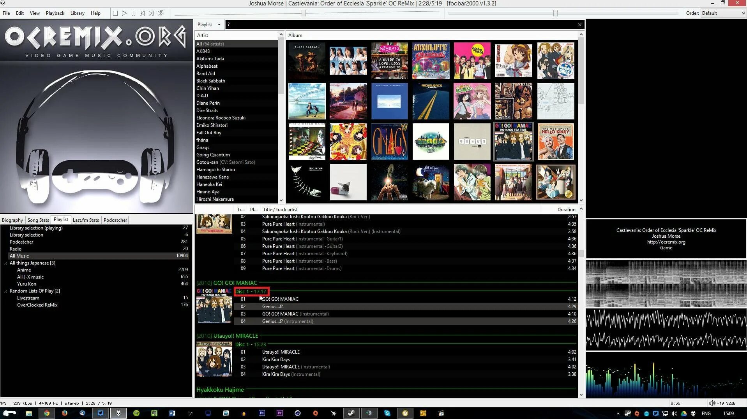Screen dimensions: 747x419
Task: Open Word from the taskbar
Action: tap(172, 413)
